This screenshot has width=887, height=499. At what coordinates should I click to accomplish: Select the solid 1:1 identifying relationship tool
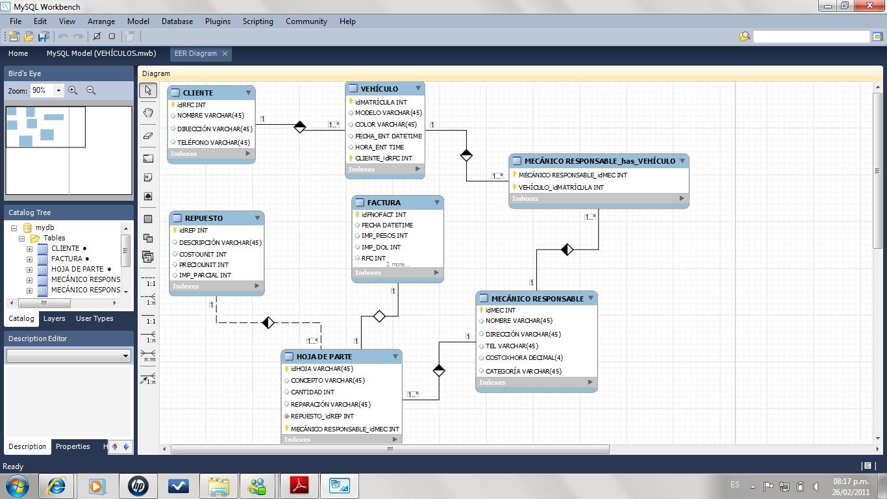[x=149, y=318]
